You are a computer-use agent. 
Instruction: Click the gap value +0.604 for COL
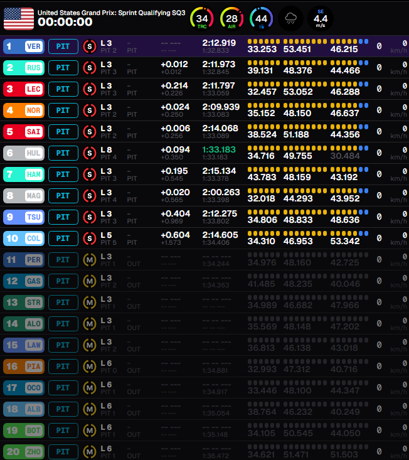coord(175,235)
